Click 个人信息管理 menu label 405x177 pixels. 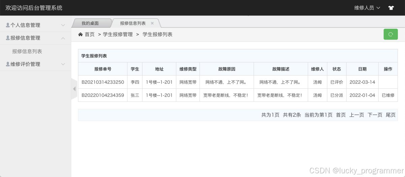25,25
